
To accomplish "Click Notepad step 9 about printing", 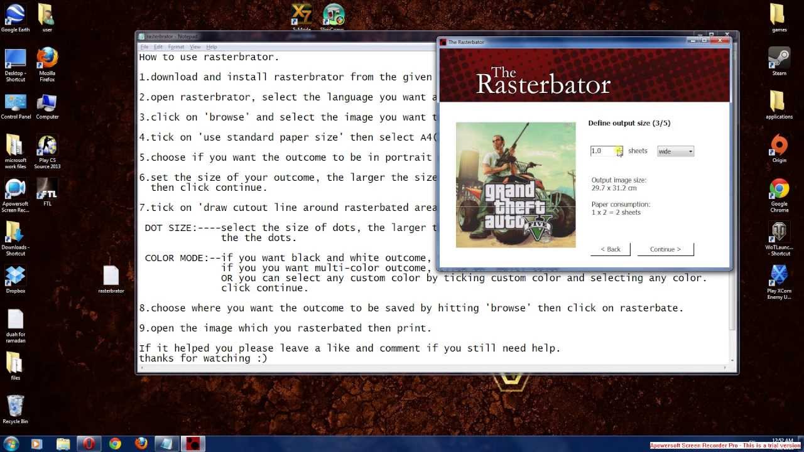I will click(285, 328).
